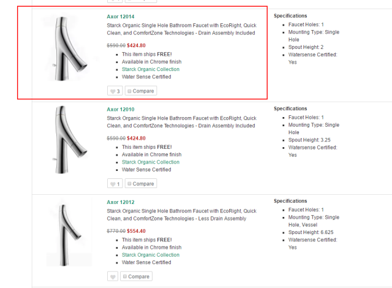Viewport: 392px width, 288px height.
Task: Like the Axor 12014 faucet with heart icon
Action: click(115, 91)
